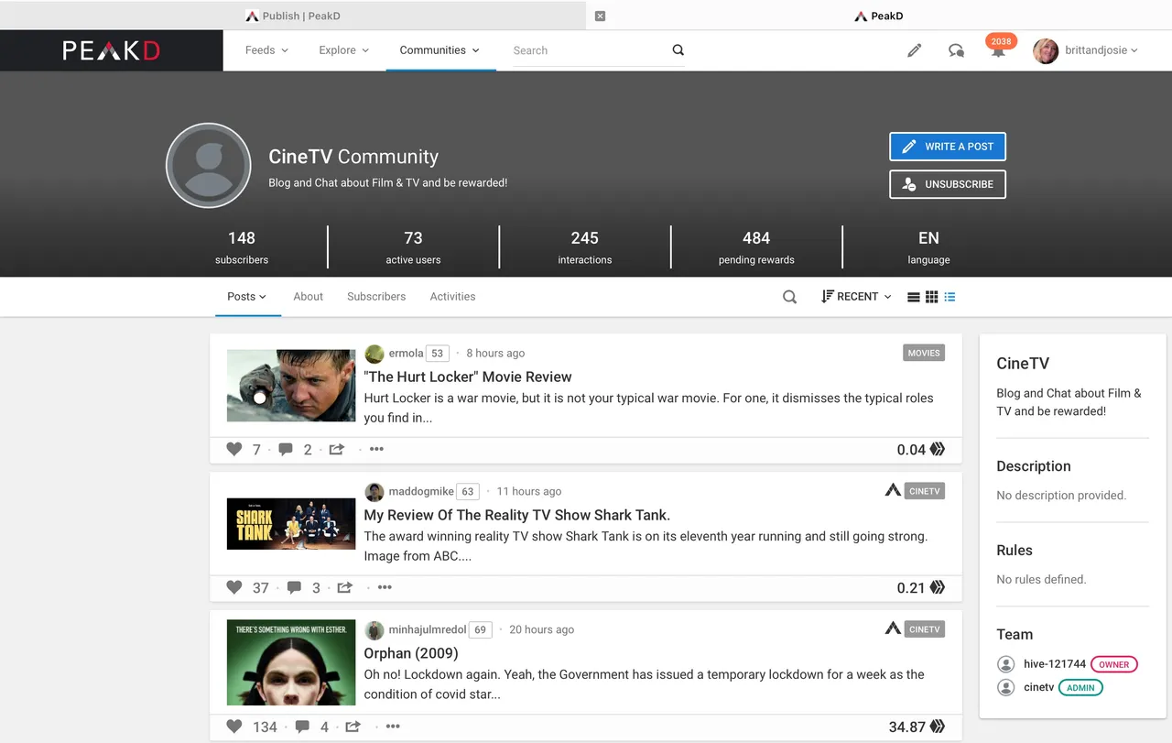Click the UNSUBSCRIBE button

[948, 184]
